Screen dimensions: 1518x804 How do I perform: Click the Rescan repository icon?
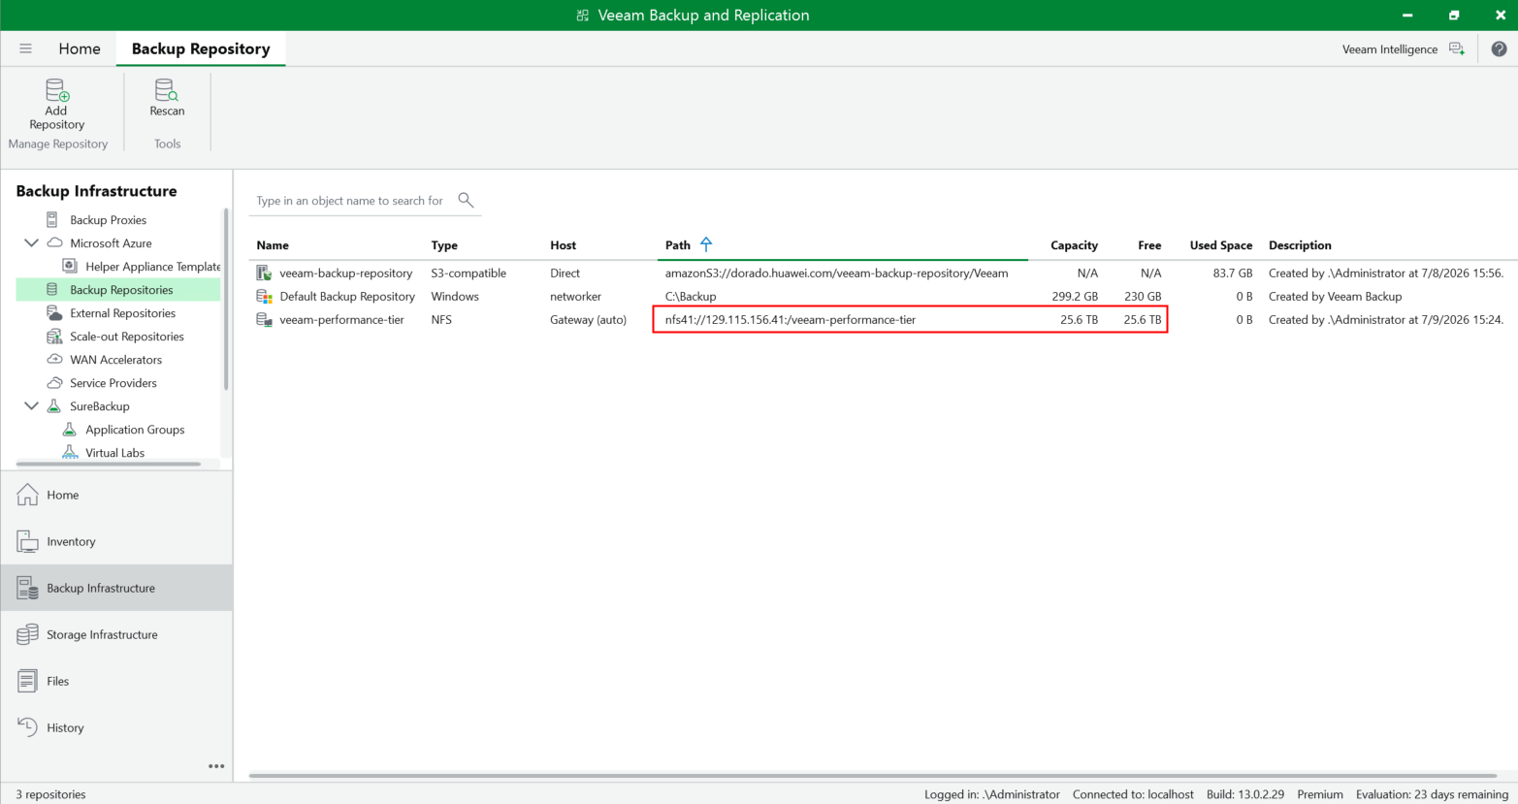point(167,90)
